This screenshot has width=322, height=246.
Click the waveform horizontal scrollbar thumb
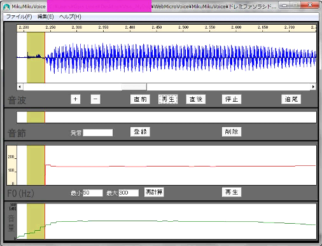[x=134, y=86]
